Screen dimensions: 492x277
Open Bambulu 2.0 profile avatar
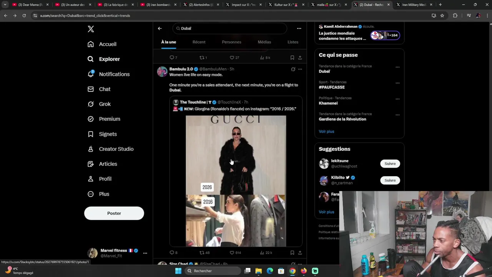[162, 72]
